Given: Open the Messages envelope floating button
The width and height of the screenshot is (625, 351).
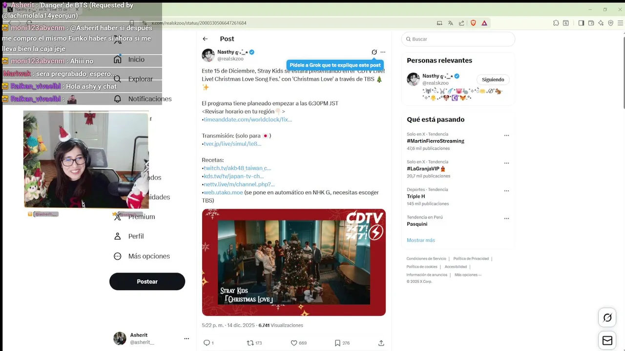Looking at the screenshot, I should pos(607,341).
